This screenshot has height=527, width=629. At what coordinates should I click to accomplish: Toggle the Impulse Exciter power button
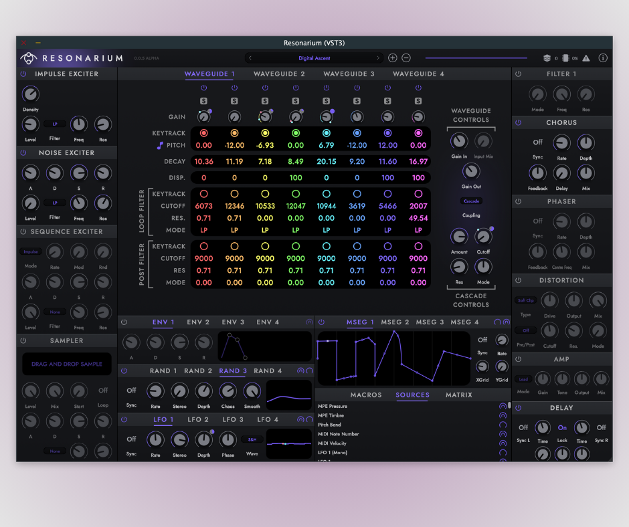(23, 74)
